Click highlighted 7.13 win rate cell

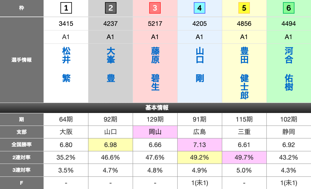pos(200,145)
